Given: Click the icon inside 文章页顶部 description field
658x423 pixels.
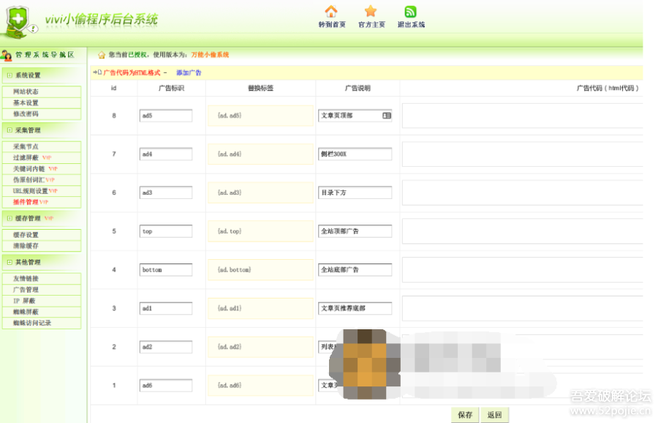Looking at the screenshot, I should tap(386, 116).
